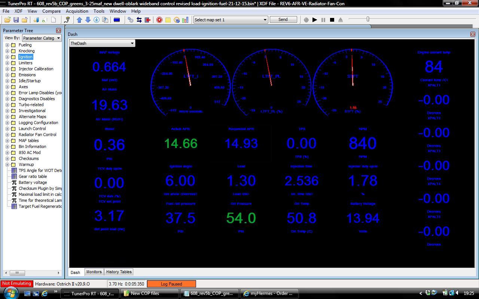Click the blue up arrow upload icon
Viewport: 479px width, 299px height.
(x=79, y=20)
